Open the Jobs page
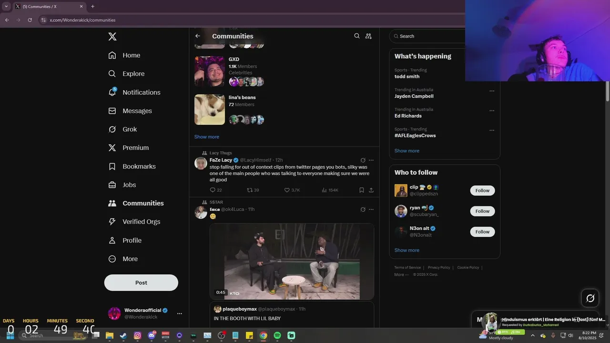The height and width of the screenshot is (343, 610). point(122,185)
